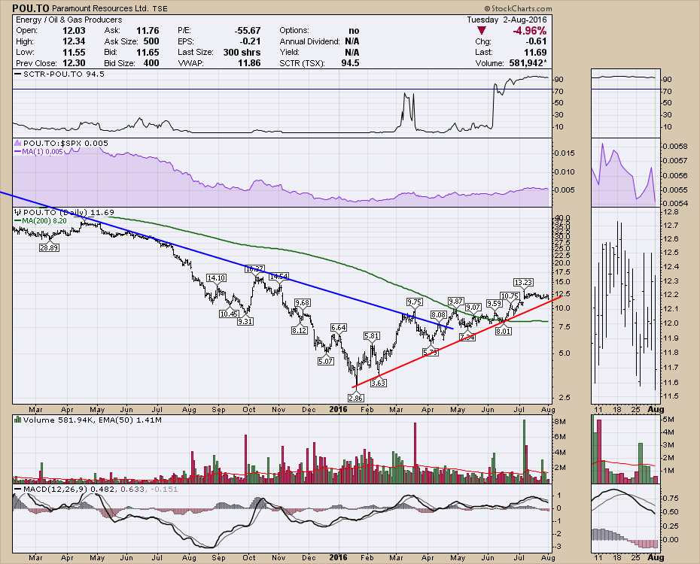This screenshot has height=564, width=700.
Task: Click the Low price 11.55
Action: 74,52
